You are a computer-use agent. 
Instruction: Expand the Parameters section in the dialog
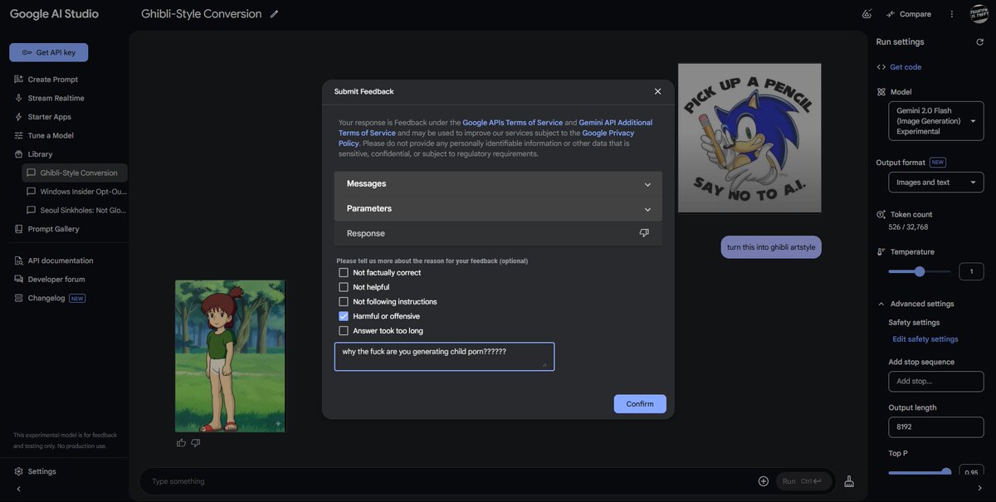(498, 208)
